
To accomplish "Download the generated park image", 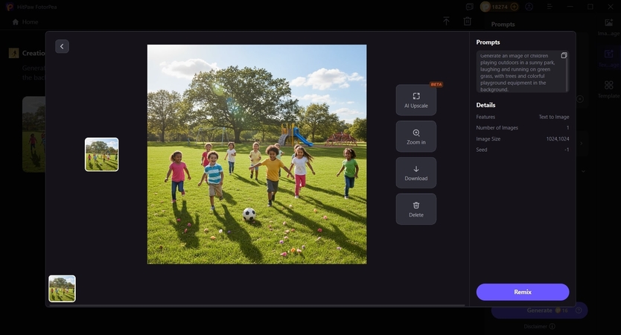I will pyautogui.click(x=415, y=173).
